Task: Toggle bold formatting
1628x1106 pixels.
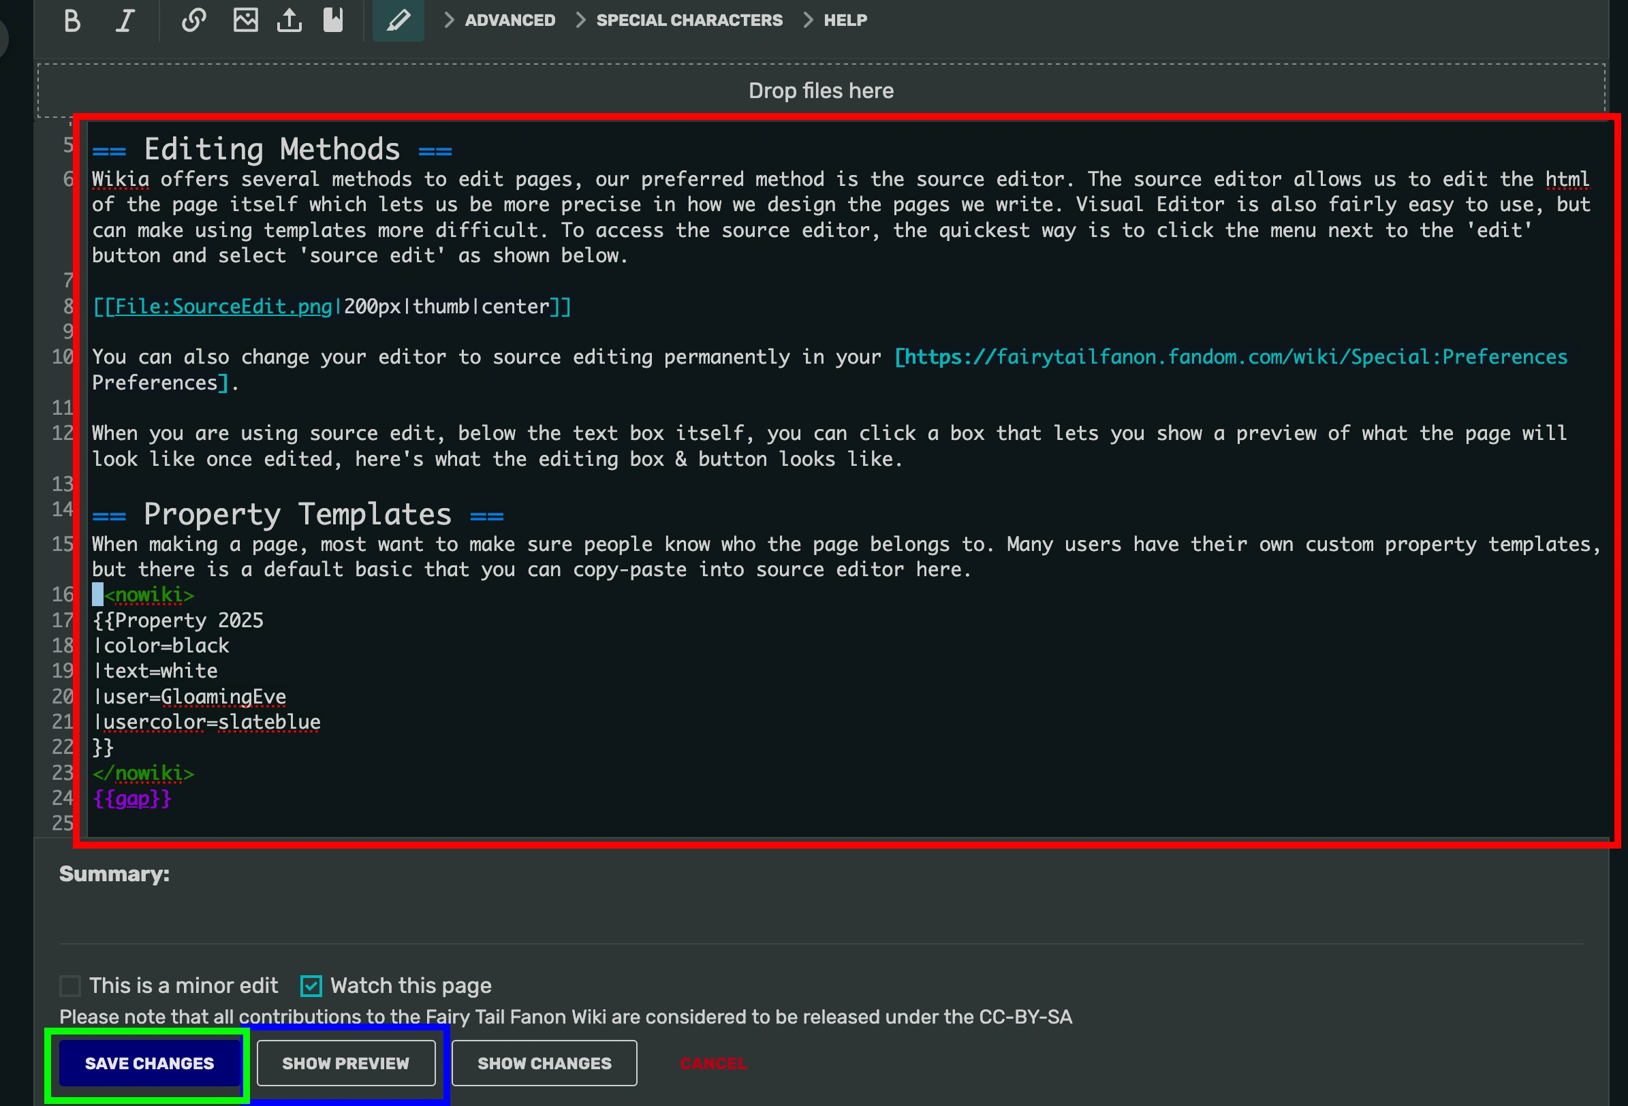Action: tap(72, 20)
